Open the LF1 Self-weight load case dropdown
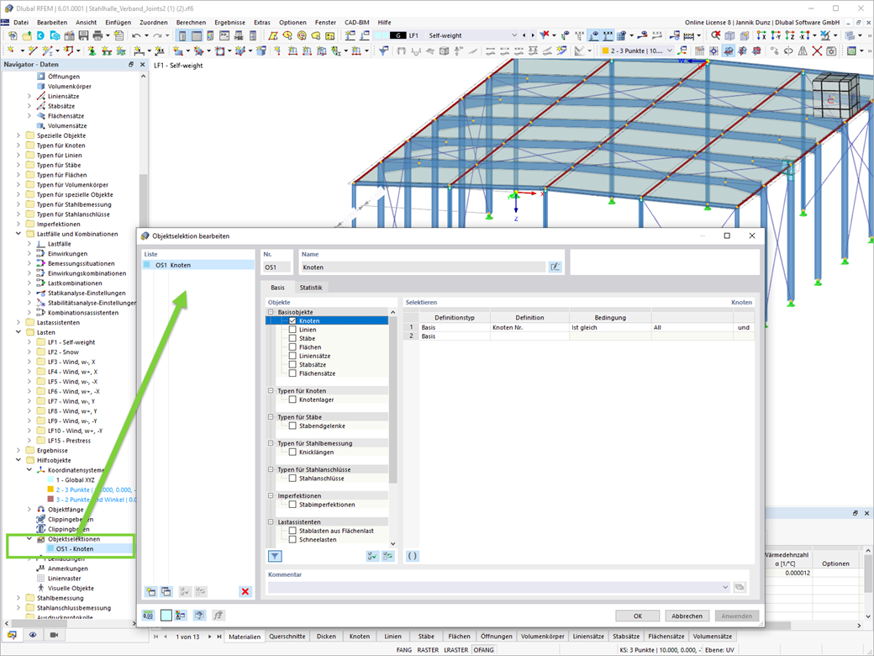The image size is (874, 656). (514, 35)
